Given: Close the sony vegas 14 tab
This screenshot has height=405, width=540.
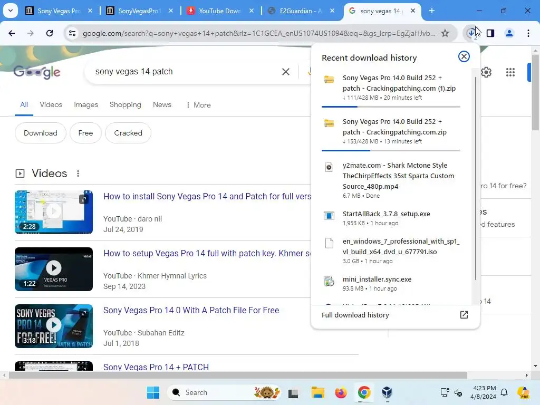Looking at the screenshot, I should pyautogui.click(x=412, y=11).
